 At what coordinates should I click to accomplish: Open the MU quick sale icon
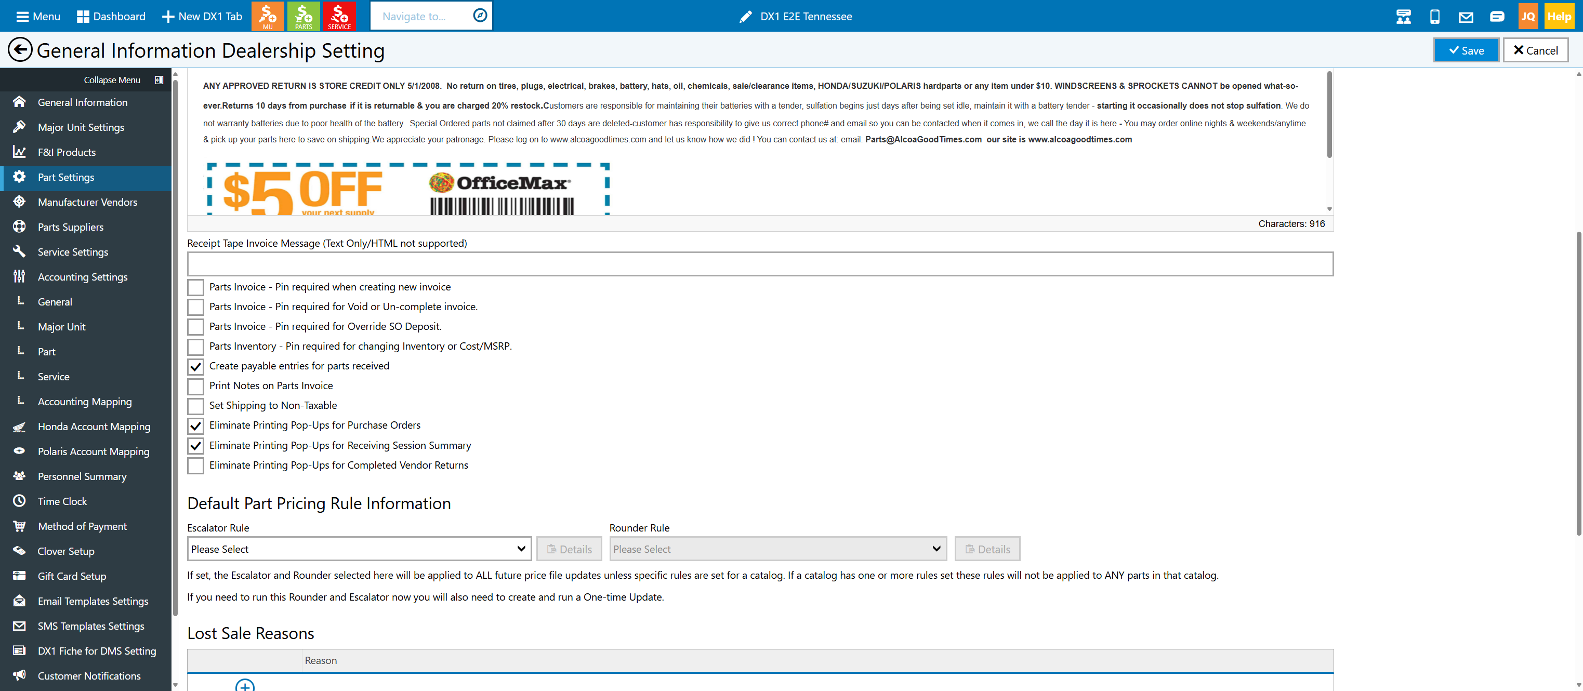(267, 16)
